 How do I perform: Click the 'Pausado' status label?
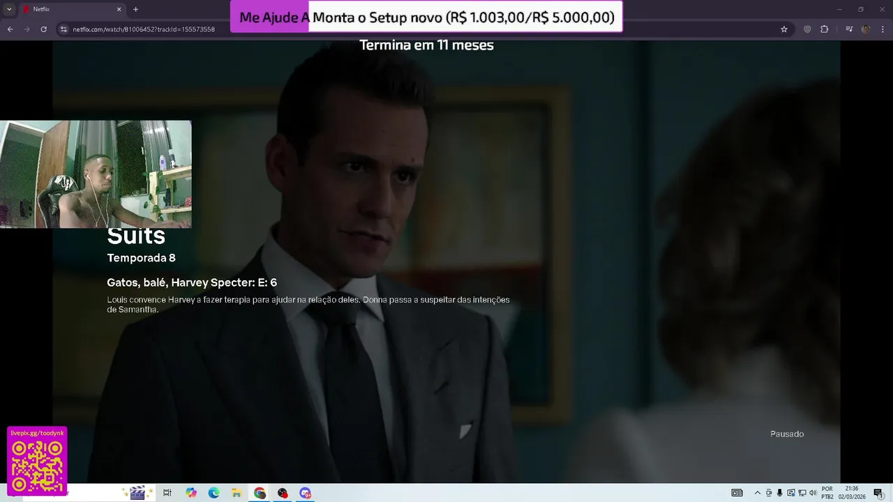[x=787, y=434]
